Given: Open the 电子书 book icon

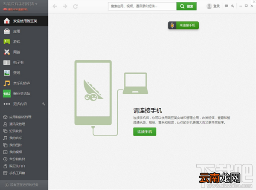Looking at the screenshot, I should point(7,62).
